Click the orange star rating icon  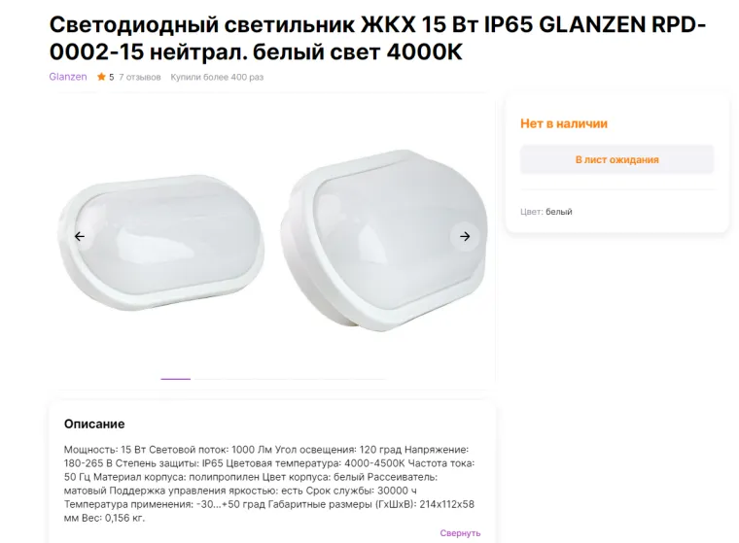click(x=101, y=77)
